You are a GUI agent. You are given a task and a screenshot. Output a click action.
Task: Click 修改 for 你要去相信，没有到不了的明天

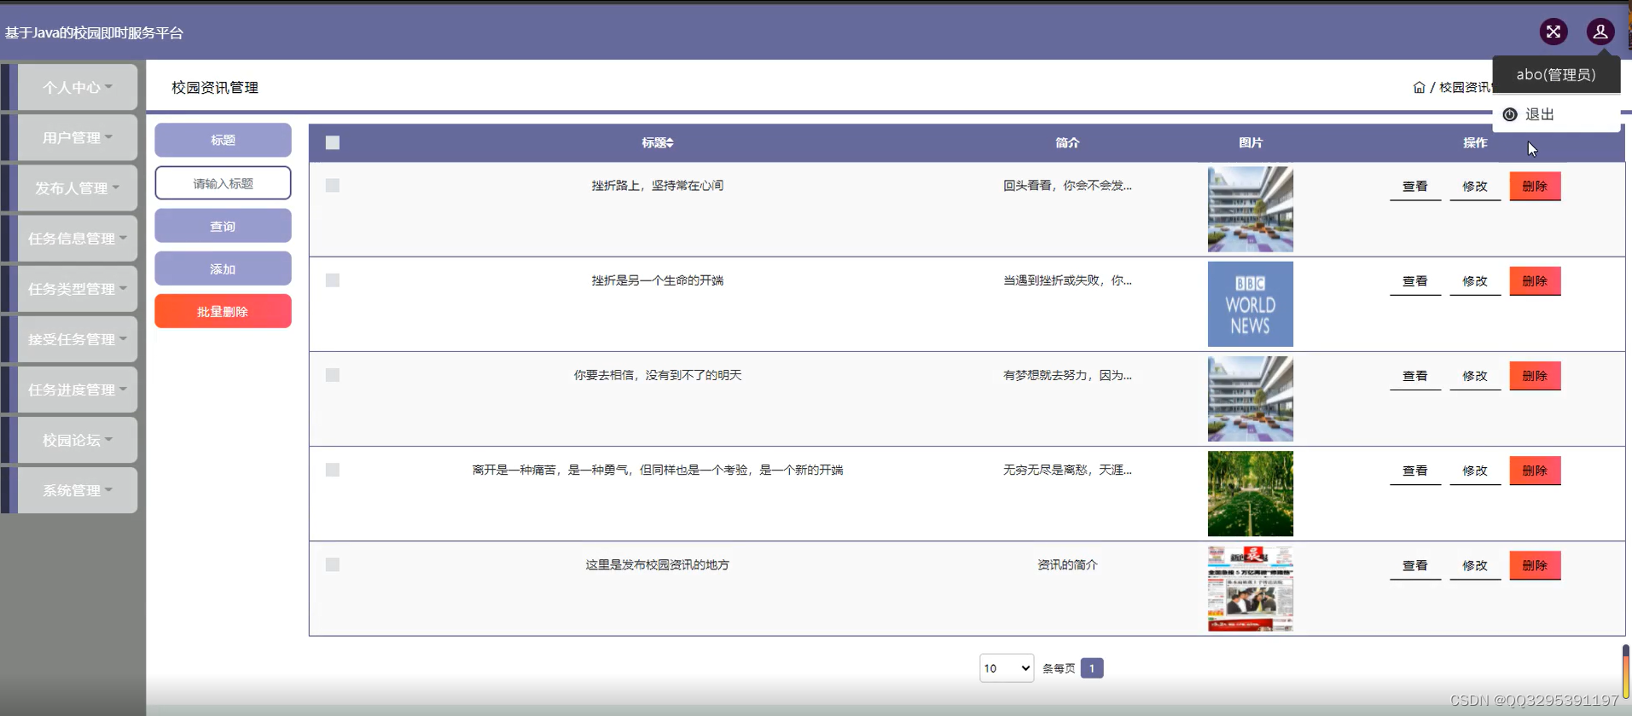1475,375
